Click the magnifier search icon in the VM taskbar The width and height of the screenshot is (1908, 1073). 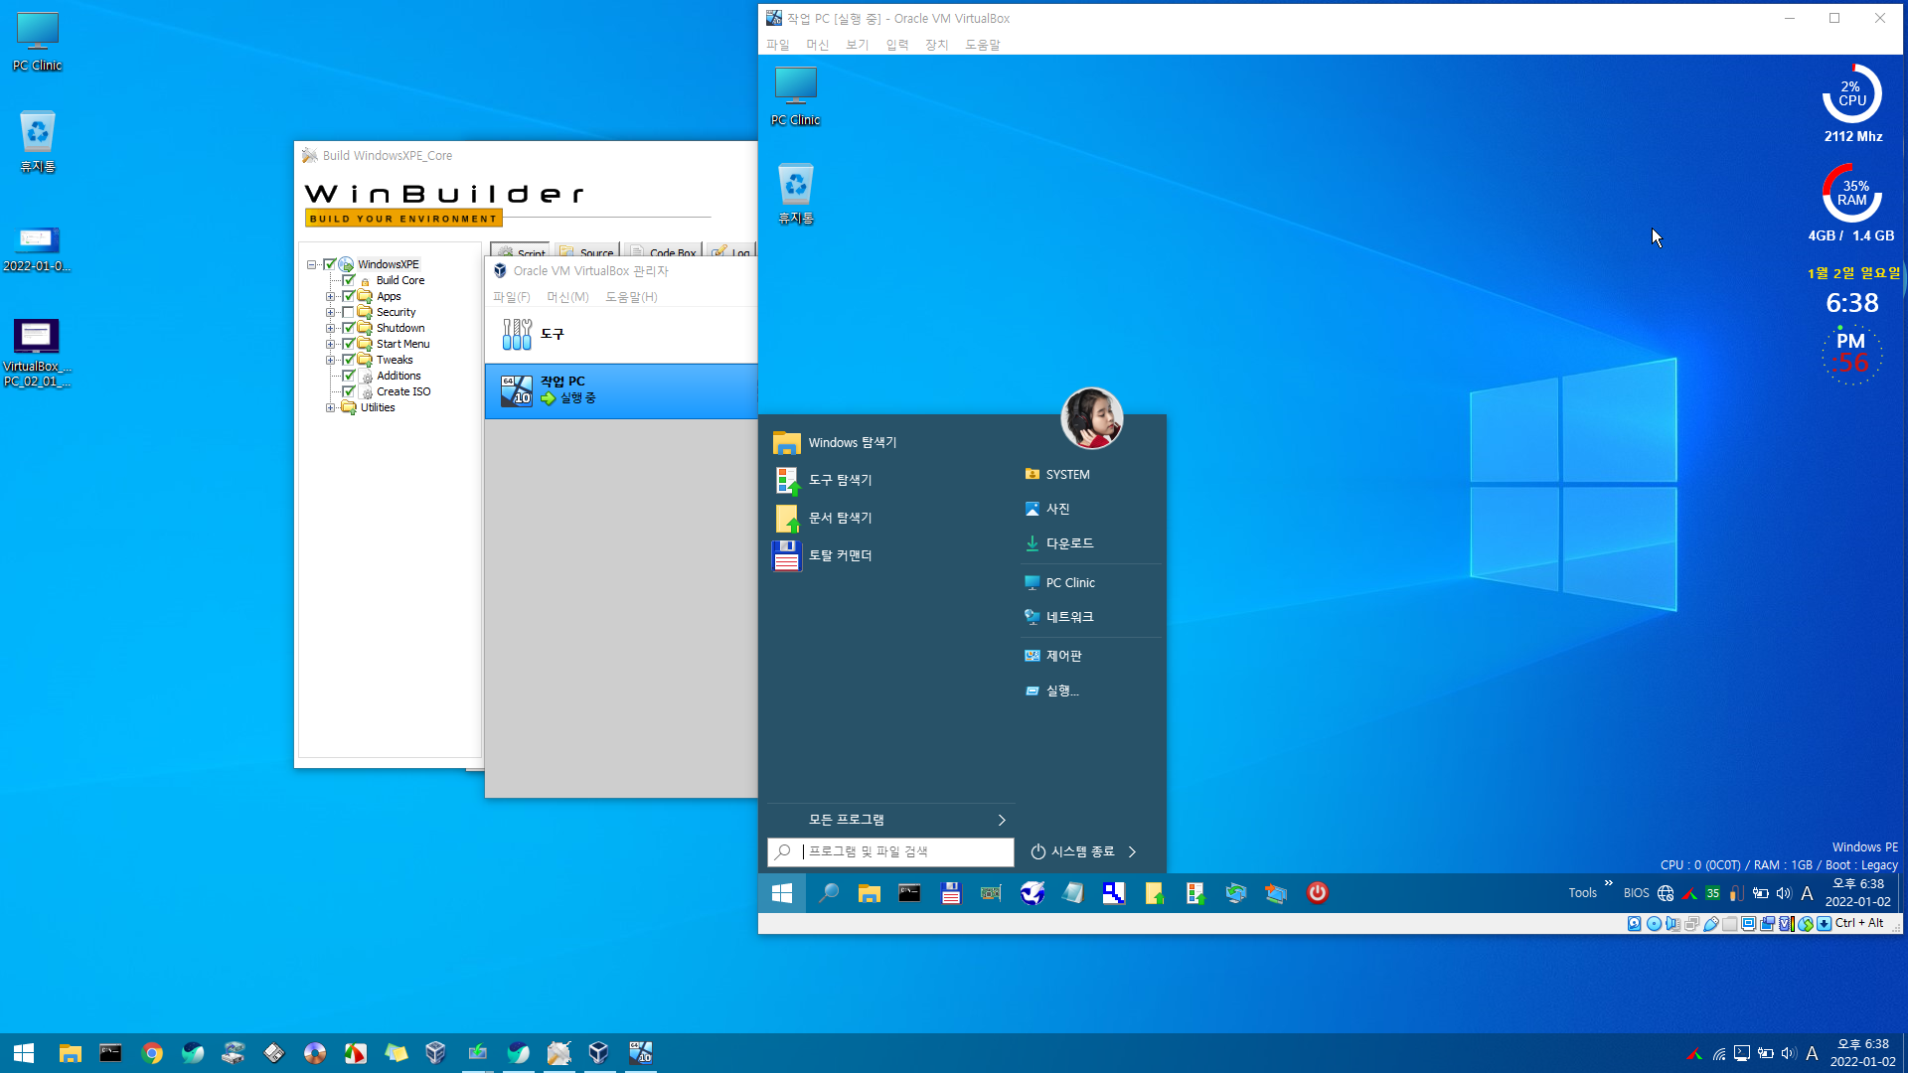click(x=828, y=893)
